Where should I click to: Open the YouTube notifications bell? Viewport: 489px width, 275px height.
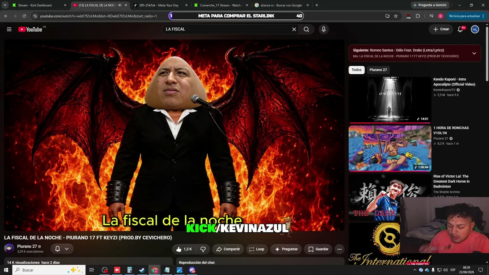[x=460, y=29]
